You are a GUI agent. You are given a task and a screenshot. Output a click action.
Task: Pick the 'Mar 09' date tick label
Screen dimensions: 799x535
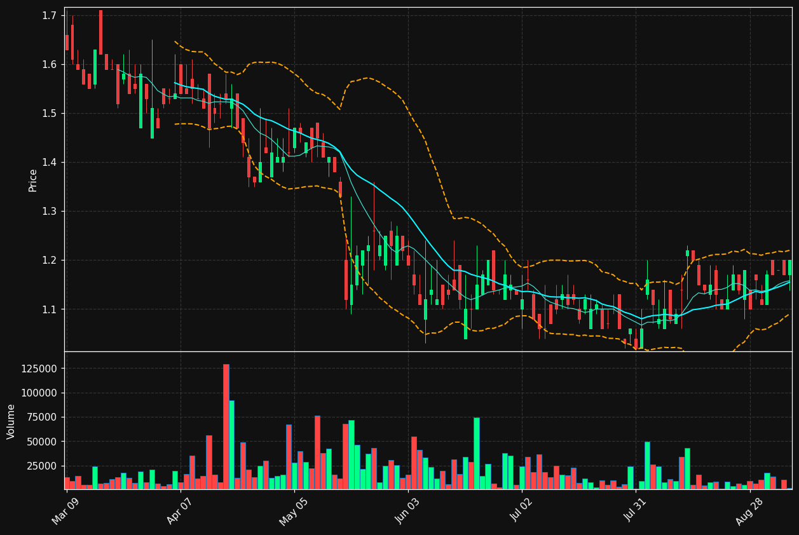point(66,510)
